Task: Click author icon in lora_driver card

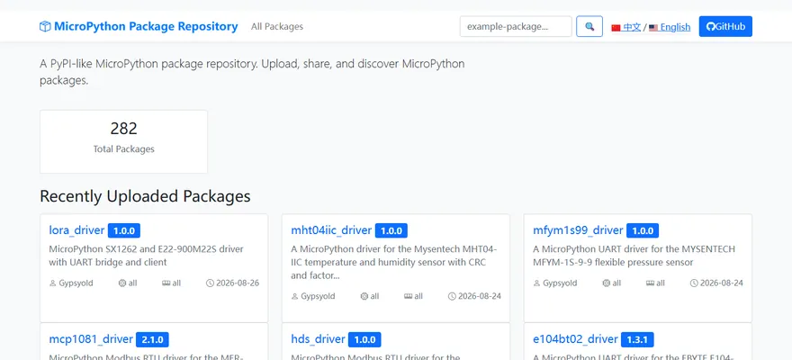Action: point(52,283)
